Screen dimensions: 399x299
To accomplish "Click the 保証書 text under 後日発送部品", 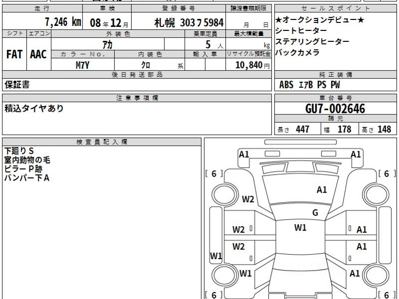I will (x=17, y=85).
